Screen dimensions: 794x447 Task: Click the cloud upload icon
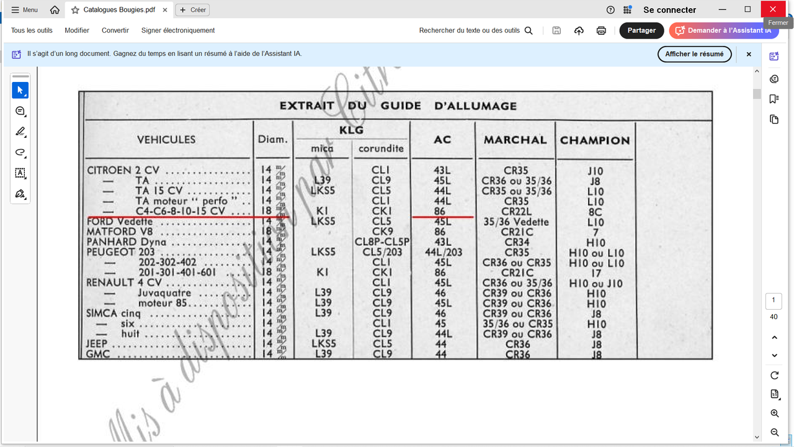pyautogui.click(x=579, y=30)
